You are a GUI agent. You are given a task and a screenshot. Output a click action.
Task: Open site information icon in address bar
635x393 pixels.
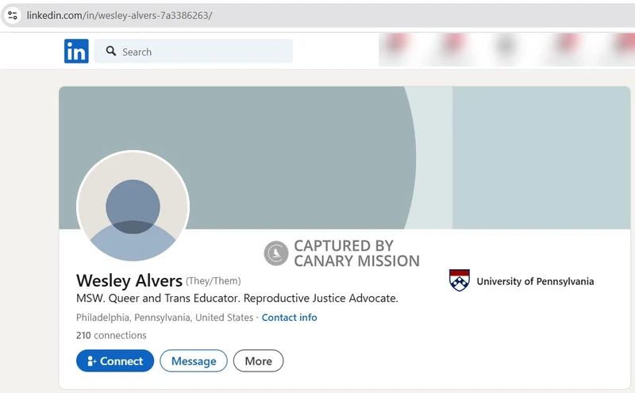point(13,15)
